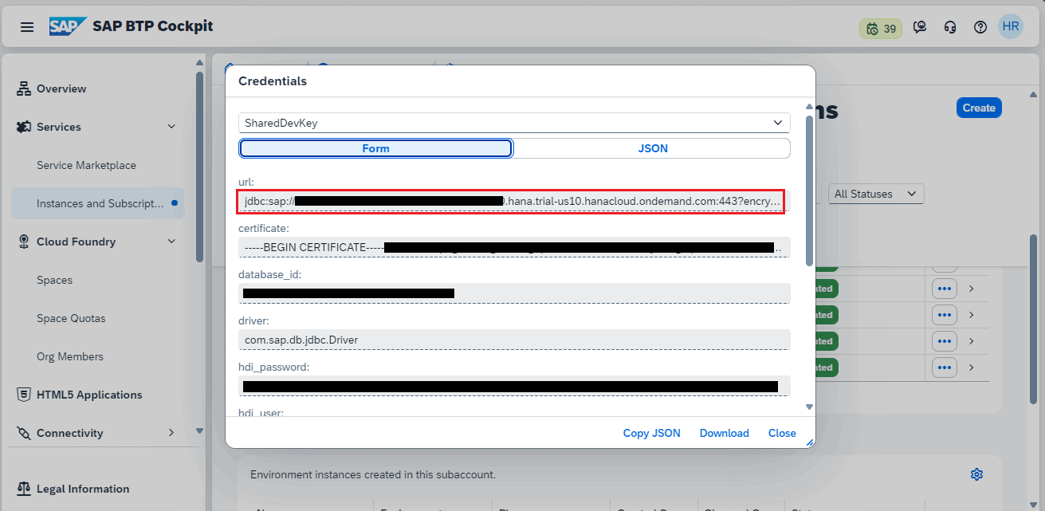Click the HR user avatar
The width and height of the screenshot is (1045, 511).
pyautogui.click(x=1010, y=26)
